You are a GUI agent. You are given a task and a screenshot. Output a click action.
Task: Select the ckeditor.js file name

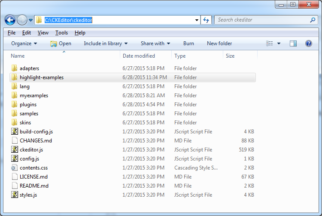click(x=31, y=150)
